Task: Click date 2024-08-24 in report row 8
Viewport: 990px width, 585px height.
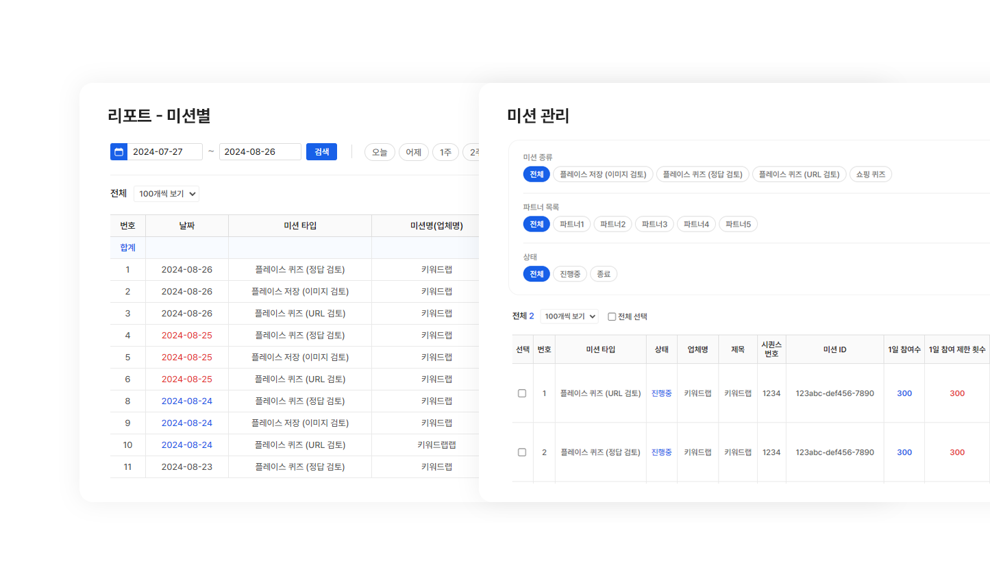Action: pos(187,401)
